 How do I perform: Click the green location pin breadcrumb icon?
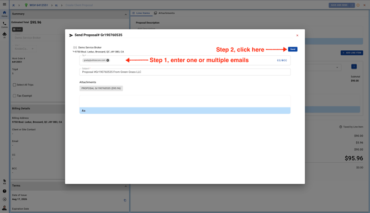pos(26,5)
